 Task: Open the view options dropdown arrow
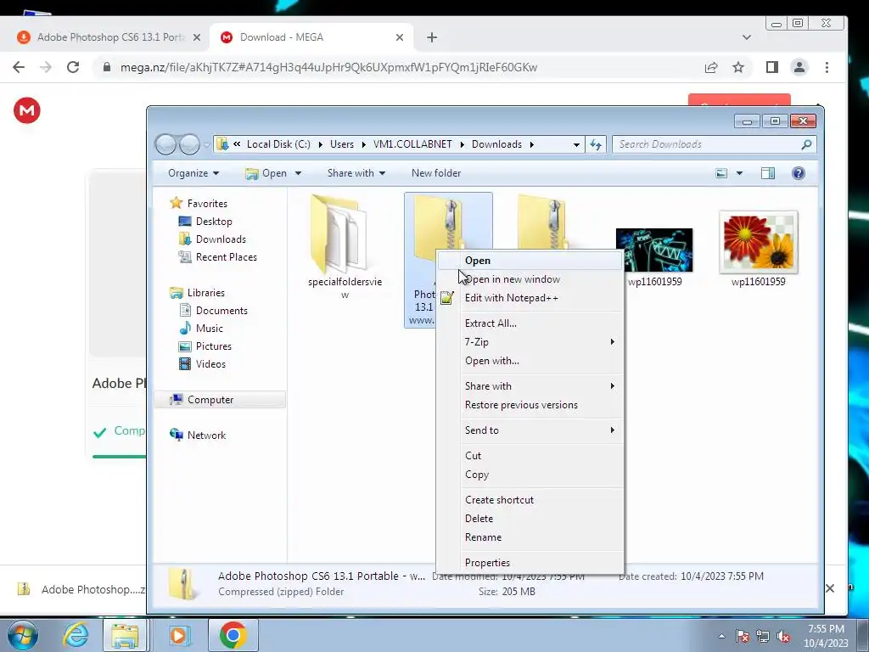point(739,173)
